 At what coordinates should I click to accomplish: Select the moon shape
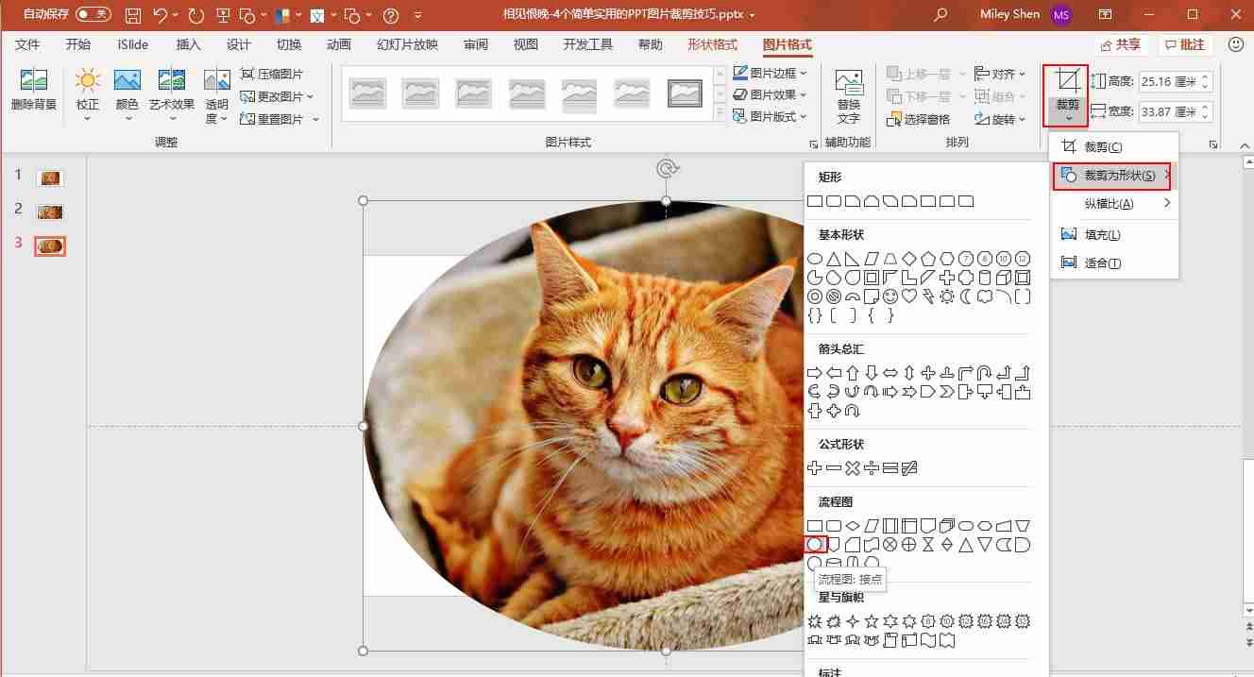click(966, 296)
